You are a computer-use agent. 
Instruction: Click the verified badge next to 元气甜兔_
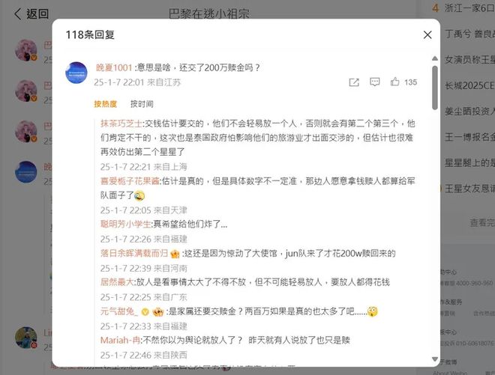coord(145,312)
